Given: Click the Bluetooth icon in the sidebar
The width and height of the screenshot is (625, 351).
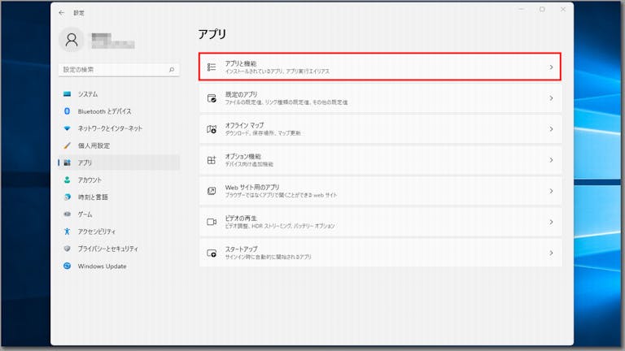Looking at the screenshot, I should (x=67, y=111).
